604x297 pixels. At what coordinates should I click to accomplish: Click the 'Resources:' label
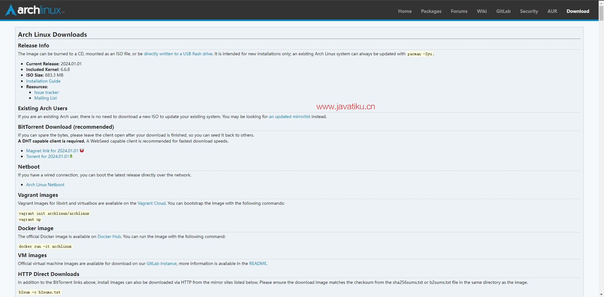(37, 87)
